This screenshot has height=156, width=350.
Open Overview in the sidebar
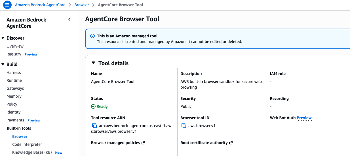(15, 46)
